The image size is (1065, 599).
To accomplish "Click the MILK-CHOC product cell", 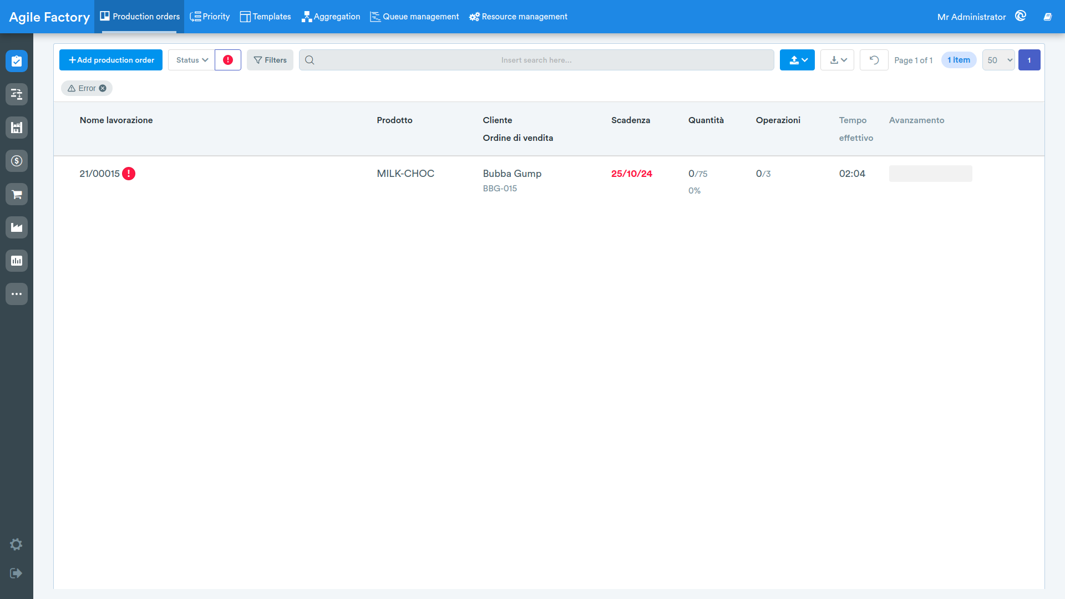I will click(405, 174).
